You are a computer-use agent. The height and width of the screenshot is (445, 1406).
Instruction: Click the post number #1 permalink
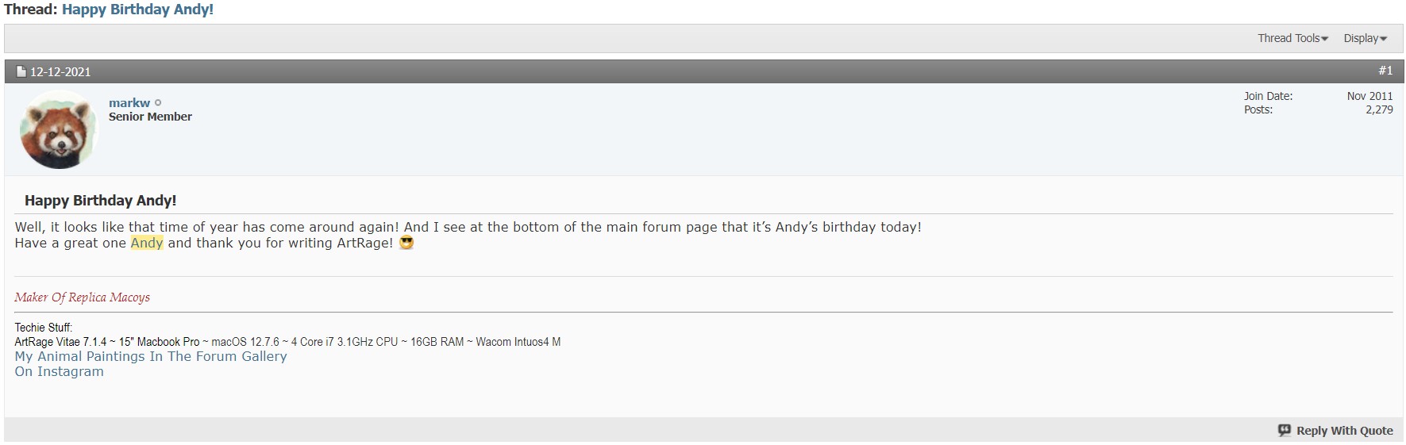click(1385, 71)
